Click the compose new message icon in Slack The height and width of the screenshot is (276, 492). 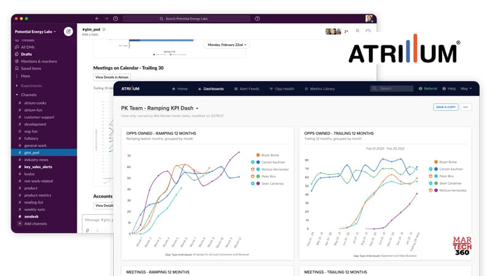[68, 31]
